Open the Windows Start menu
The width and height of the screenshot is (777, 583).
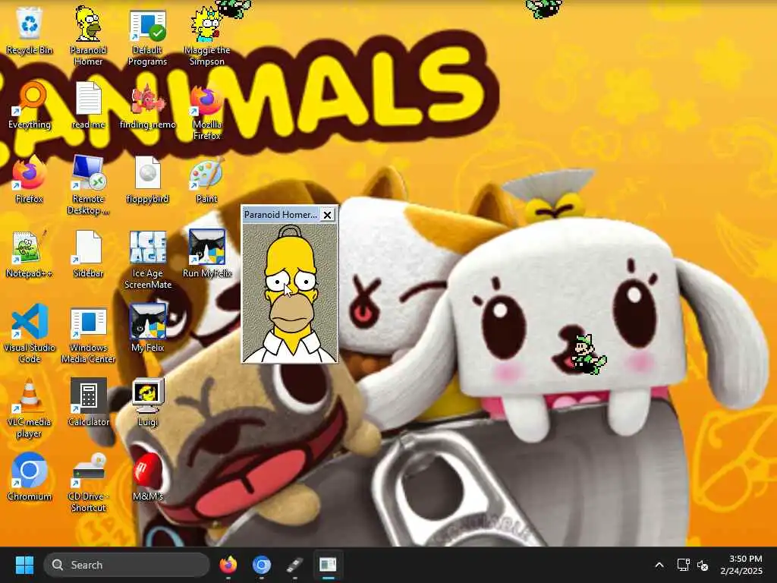pos(24,565)
